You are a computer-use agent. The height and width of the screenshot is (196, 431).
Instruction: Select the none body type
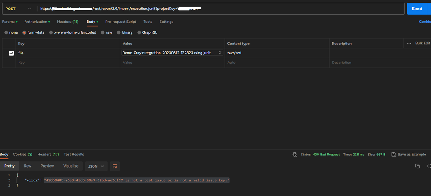tap(11, 32)
